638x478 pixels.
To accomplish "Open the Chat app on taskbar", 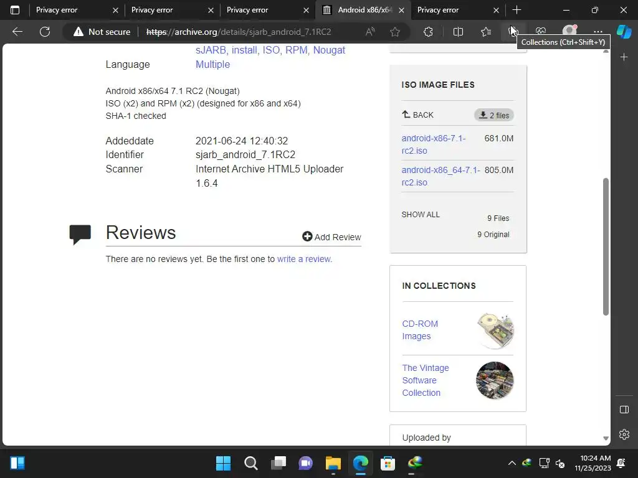I will [x=305, y=463].
